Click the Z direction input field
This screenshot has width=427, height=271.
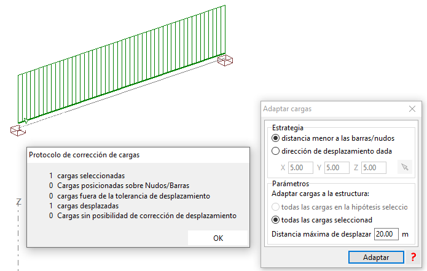(374, 168)
